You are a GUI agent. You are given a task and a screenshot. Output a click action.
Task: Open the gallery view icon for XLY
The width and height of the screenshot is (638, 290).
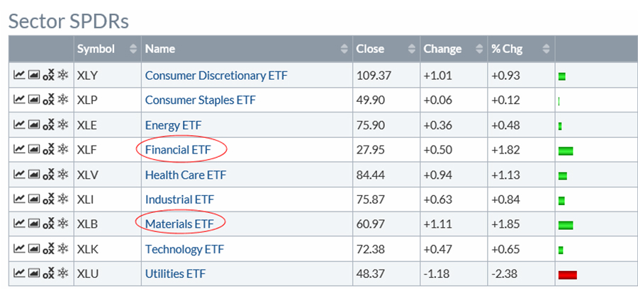pos(33,75)
